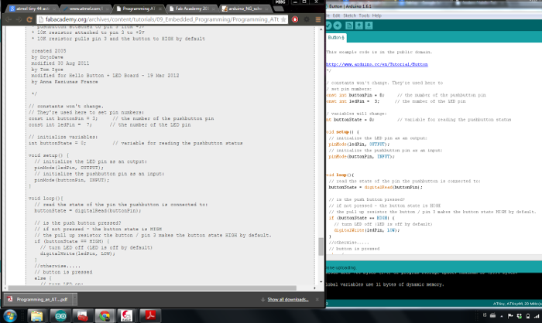The height and width of the screenshot is (323, 542).
Task: Open arduino.cc Tutorial/Button link in sketch
Action: pyautogui.click(x=377, y=64)
